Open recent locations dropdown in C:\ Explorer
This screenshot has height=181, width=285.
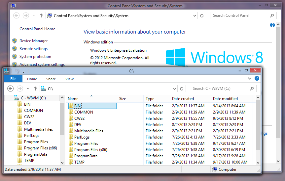tap(28, 89)
